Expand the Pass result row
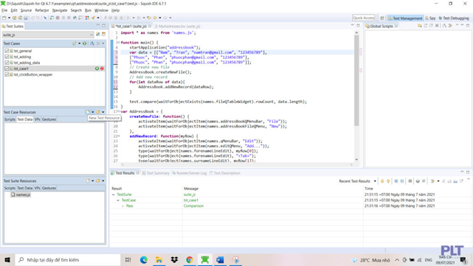 pos(122,206)
